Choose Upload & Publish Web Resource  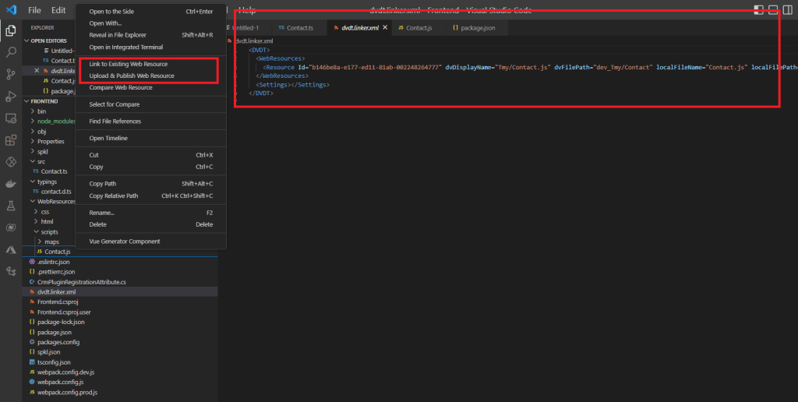(149, 76)
